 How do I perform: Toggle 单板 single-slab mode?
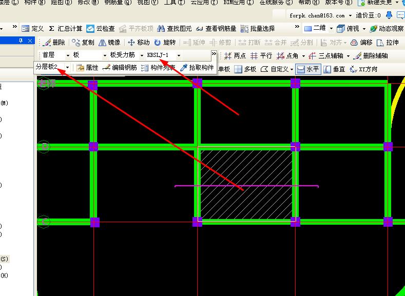pos(224,69)
